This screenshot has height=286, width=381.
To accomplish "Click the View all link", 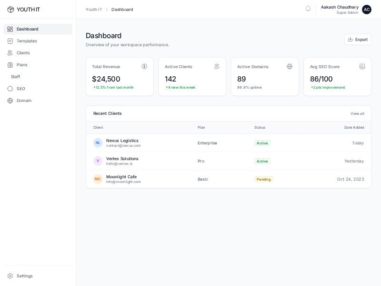I will point(357,113).
